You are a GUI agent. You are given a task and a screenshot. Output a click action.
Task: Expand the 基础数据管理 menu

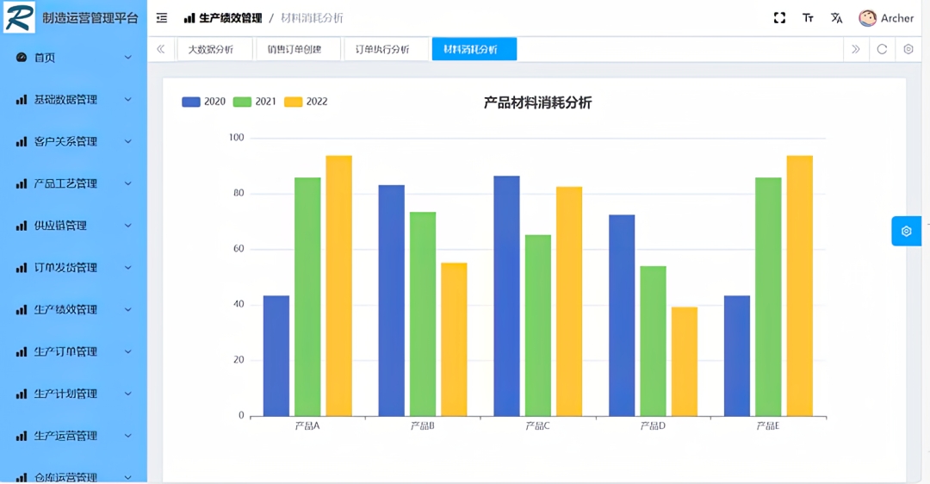73,100
